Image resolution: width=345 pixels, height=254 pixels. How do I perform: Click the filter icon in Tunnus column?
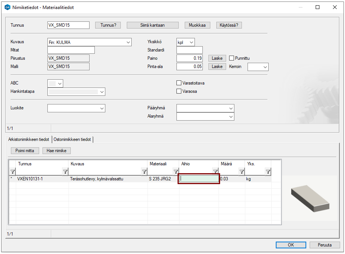[x=65, y=172]
